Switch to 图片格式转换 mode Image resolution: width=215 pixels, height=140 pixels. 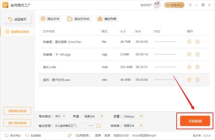(x=17, y=123)
